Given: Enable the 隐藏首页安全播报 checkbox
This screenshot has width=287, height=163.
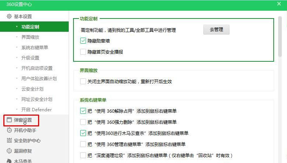Looking at the screenshot, I should point(83,52).
